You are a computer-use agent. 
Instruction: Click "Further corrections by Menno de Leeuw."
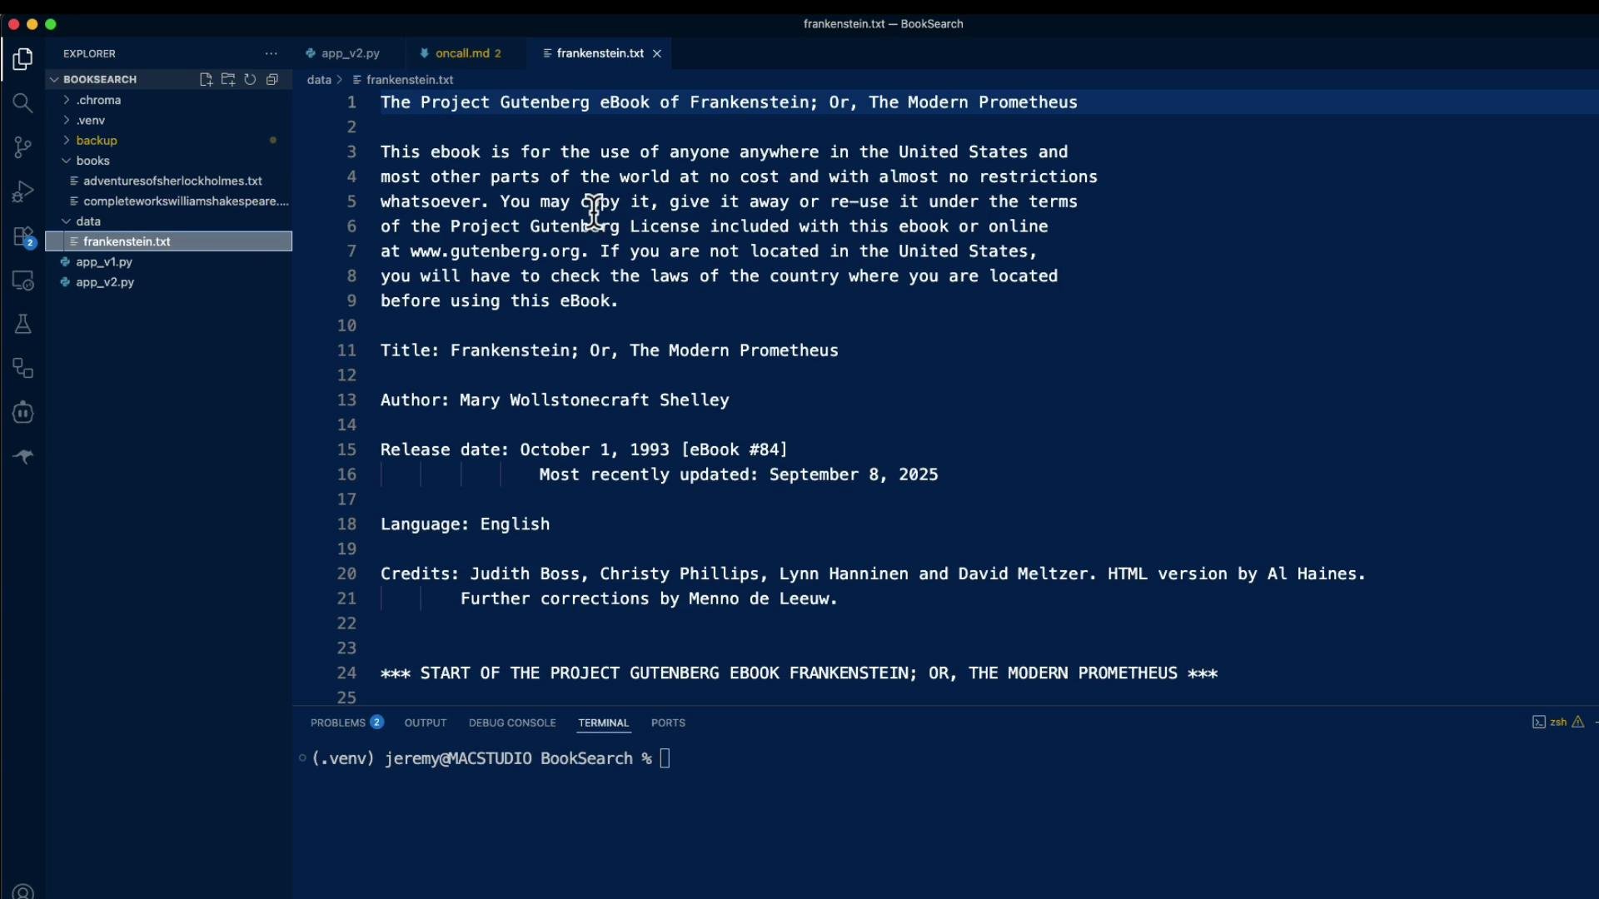pos(650,599)
